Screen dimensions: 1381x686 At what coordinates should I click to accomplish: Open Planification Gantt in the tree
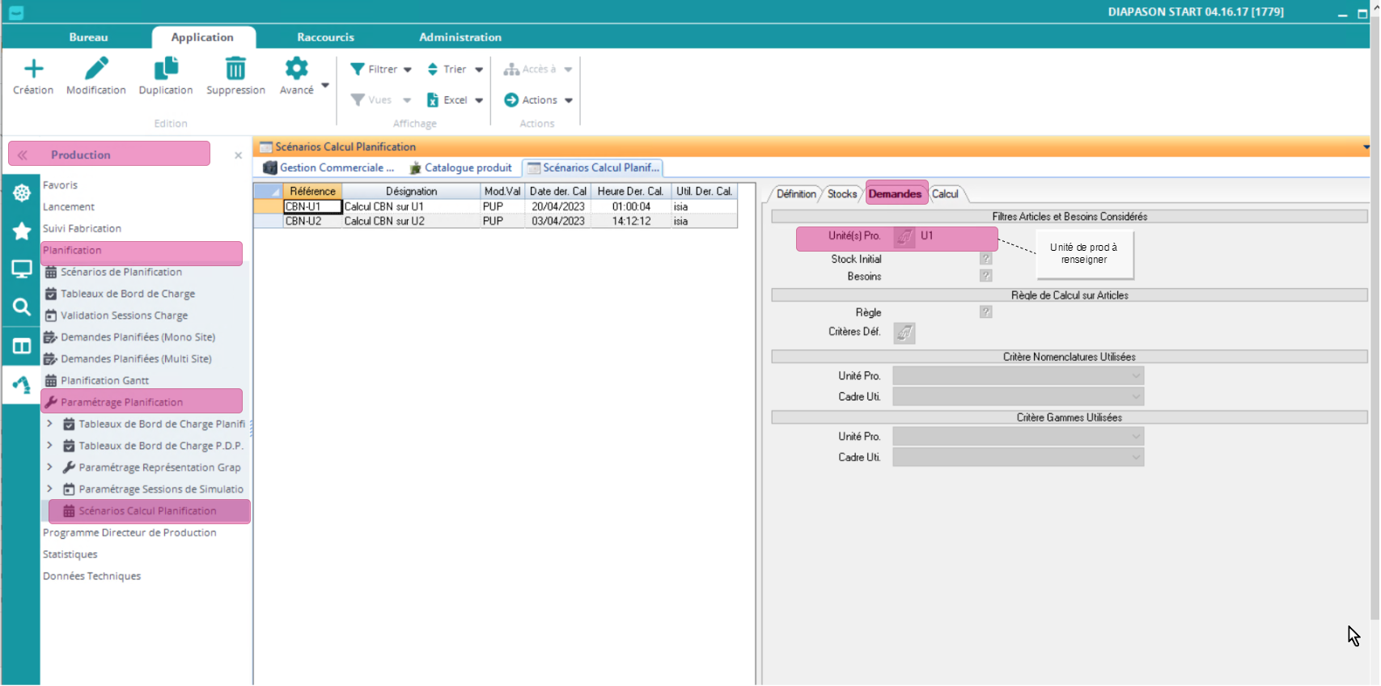point(104,381)
